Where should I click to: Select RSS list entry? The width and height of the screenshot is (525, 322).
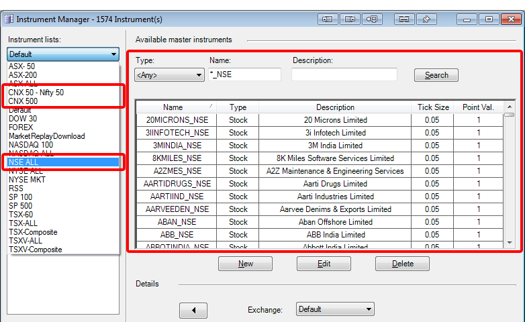pyautogui.click(x=15, y=188)
